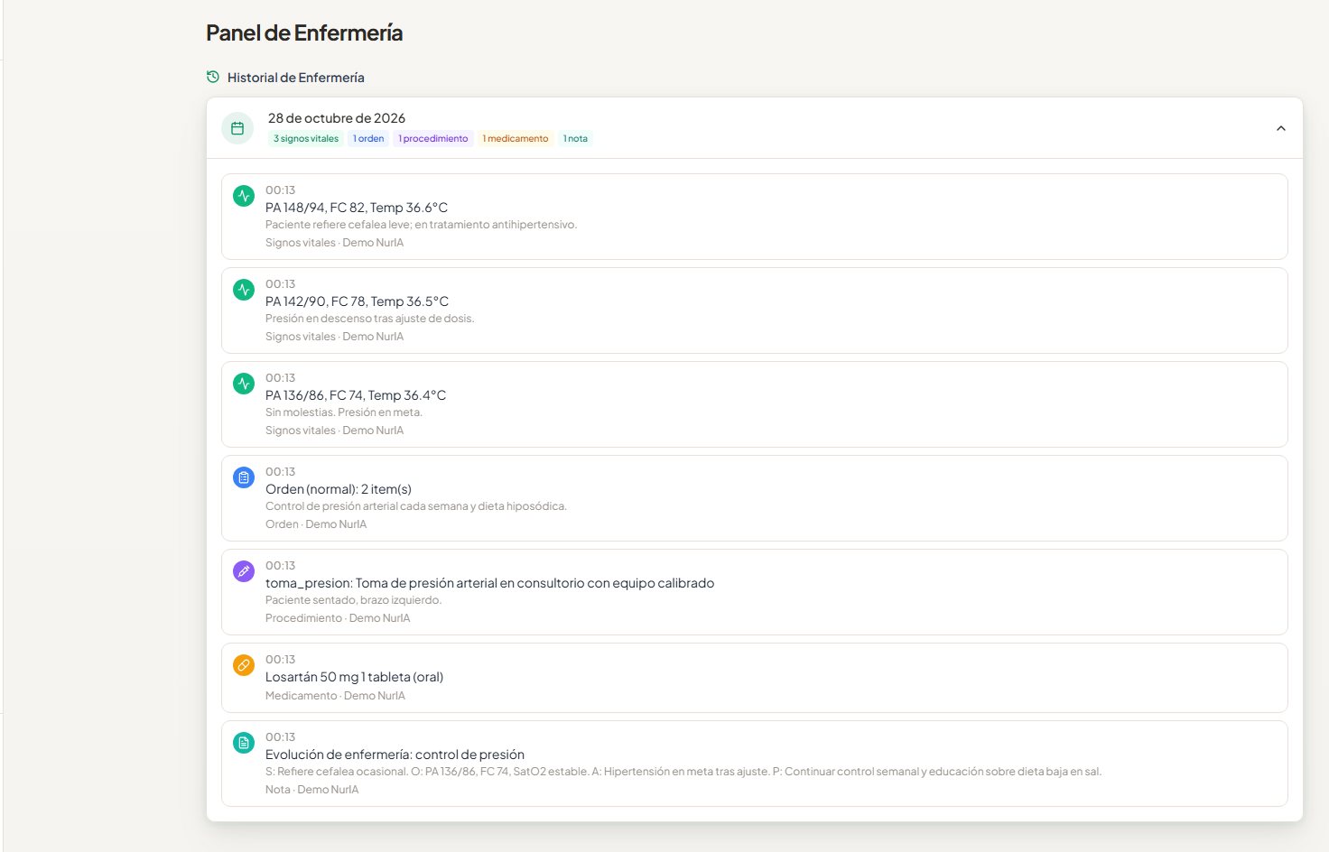Click 'Orden · Demo NurIA' label
The width and height of the screenshot is (1329, 852).
[316, 524]
